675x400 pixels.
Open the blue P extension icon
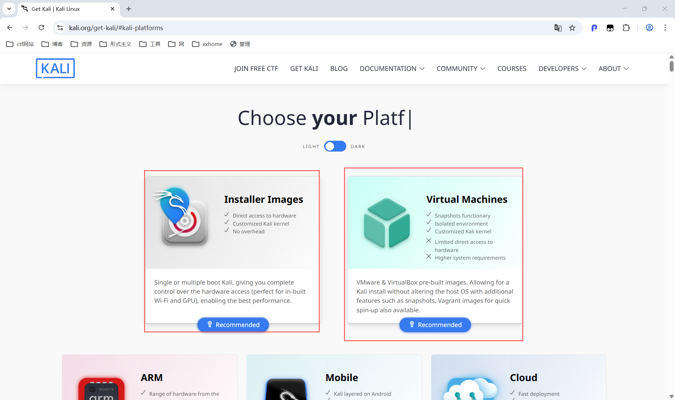point(594,28)
